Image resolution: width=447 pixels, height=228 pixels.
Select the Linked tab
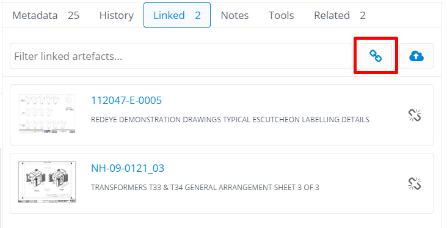[x=177, y=15]
